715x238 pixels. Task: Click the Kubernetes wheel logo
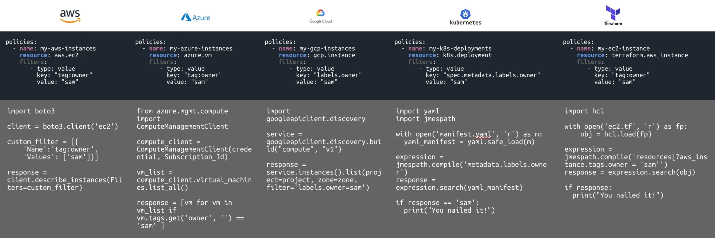(465, 14)
